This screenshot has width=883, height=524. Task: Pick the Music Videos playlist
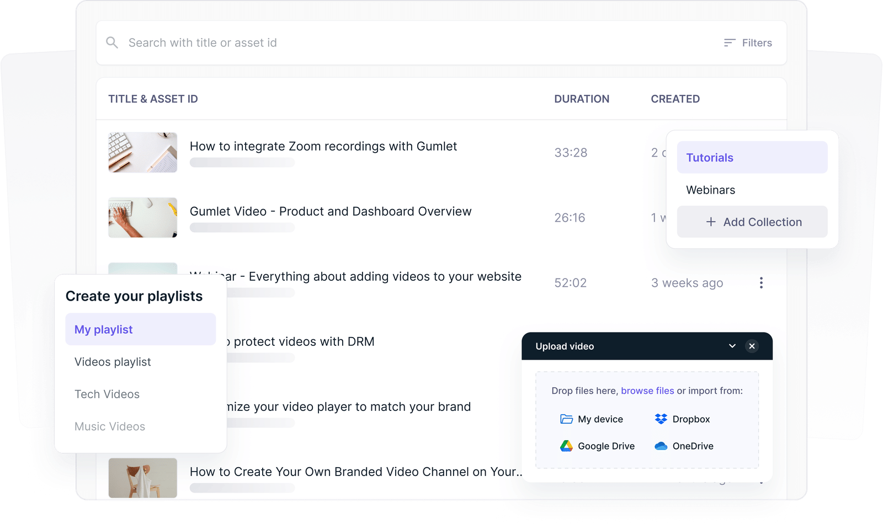(x=109, y=426)
